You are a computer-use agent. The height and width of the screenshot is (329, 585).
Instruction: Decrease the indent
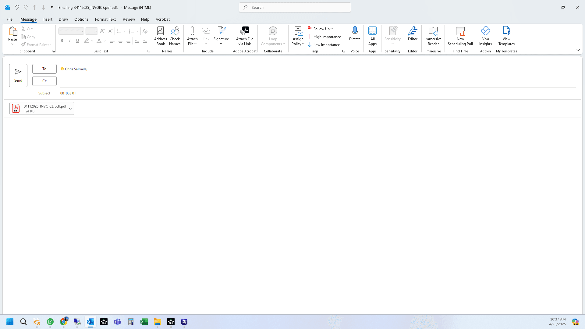coord(137,41)
